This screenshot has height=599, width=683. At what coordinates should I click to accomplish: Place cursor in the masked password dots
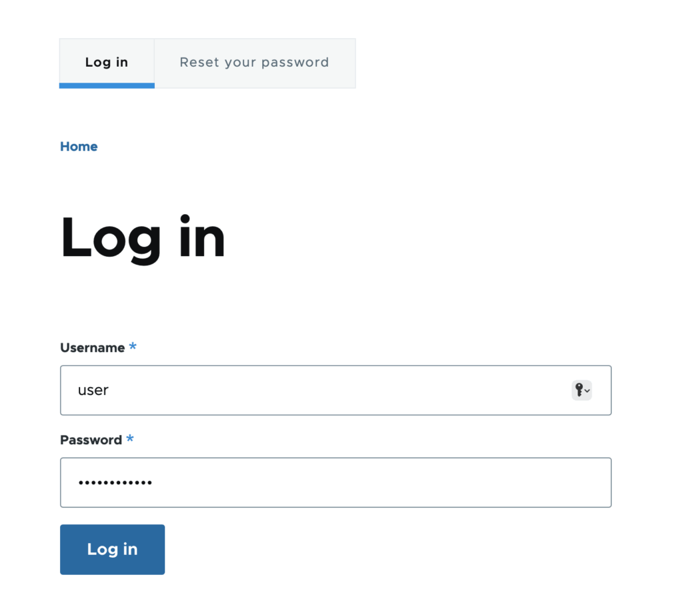point(115,483)
